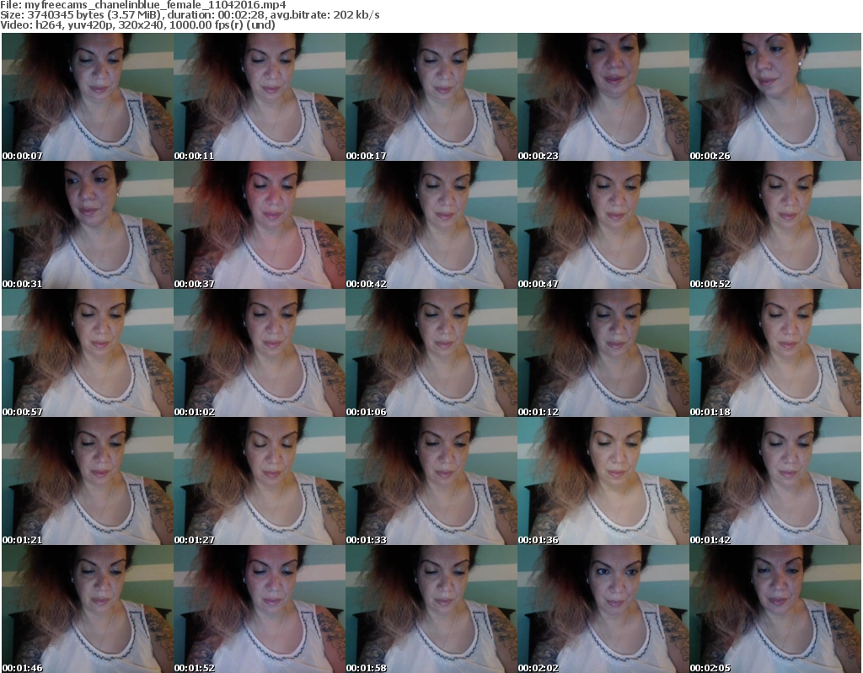Image resolution: width=863 pixels, height=673 pixels.
Task: Select the thumbnail at 00:01:46
Action: pos(87,609)
